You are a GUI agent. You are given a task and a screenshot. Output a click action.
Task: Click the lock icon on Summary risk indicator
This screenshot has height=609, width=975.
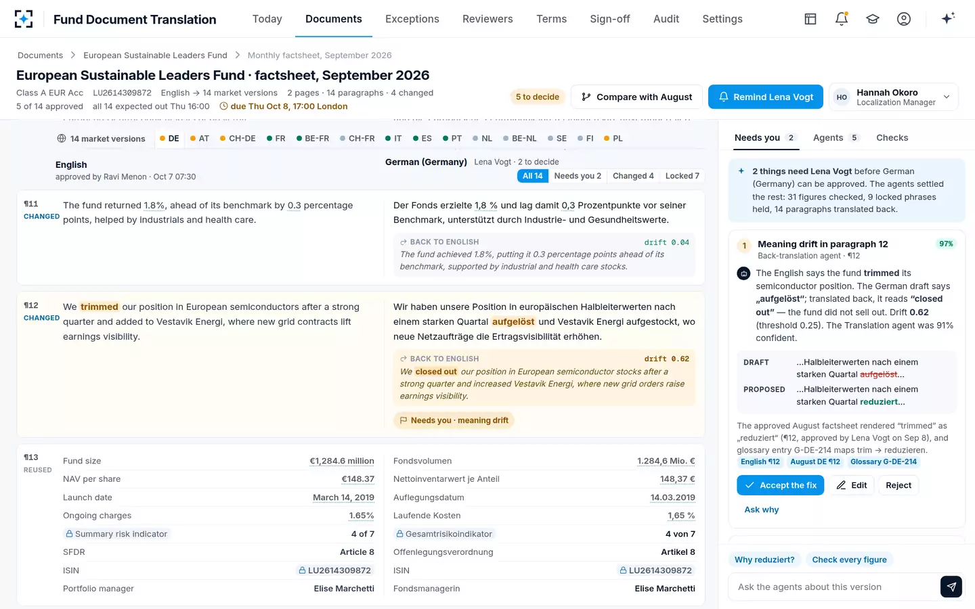click(x=69, y=534)
